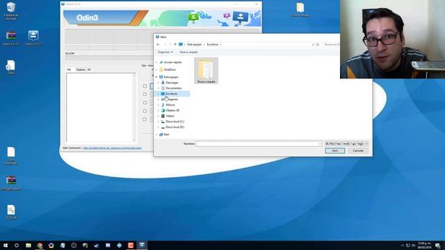
Task: Expand the OneDrive node
Action: pos(156,69)
